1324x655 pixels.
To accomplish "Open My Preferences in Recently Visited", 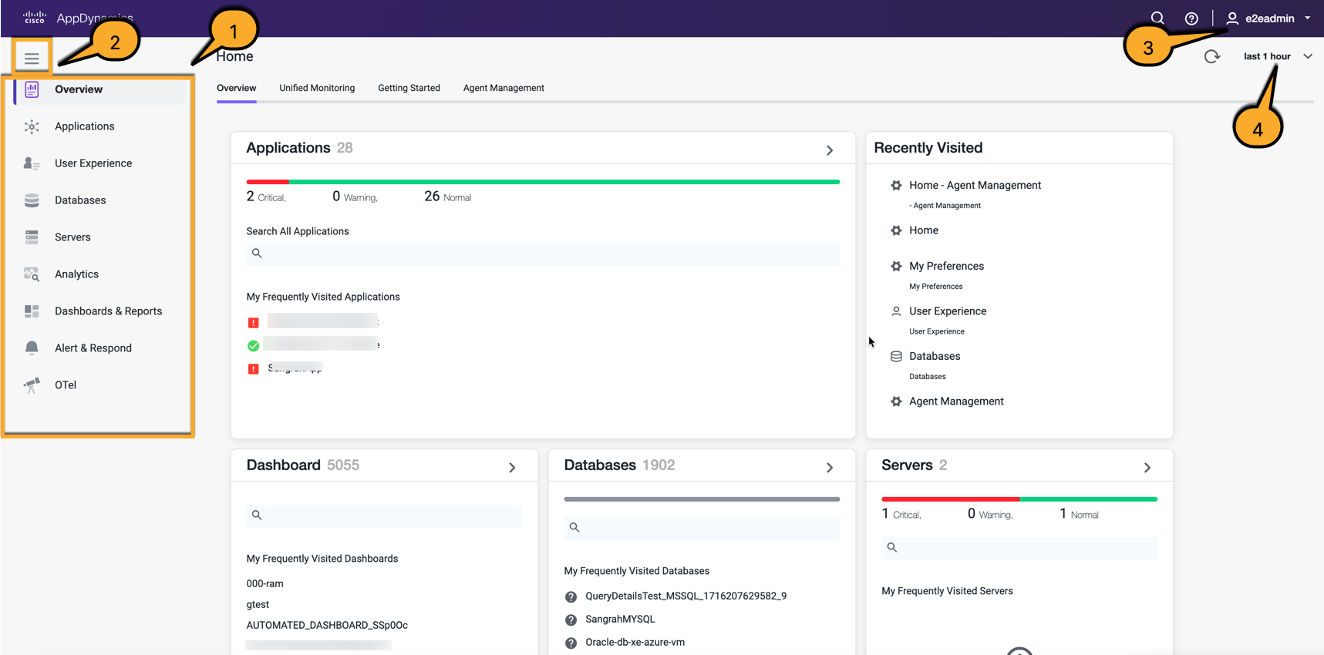I will pos(946,267).
